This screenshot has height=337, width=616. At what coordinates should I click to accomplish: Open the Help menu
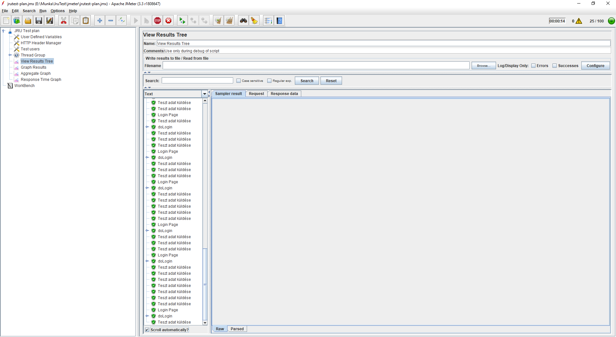tap(73, 11)
